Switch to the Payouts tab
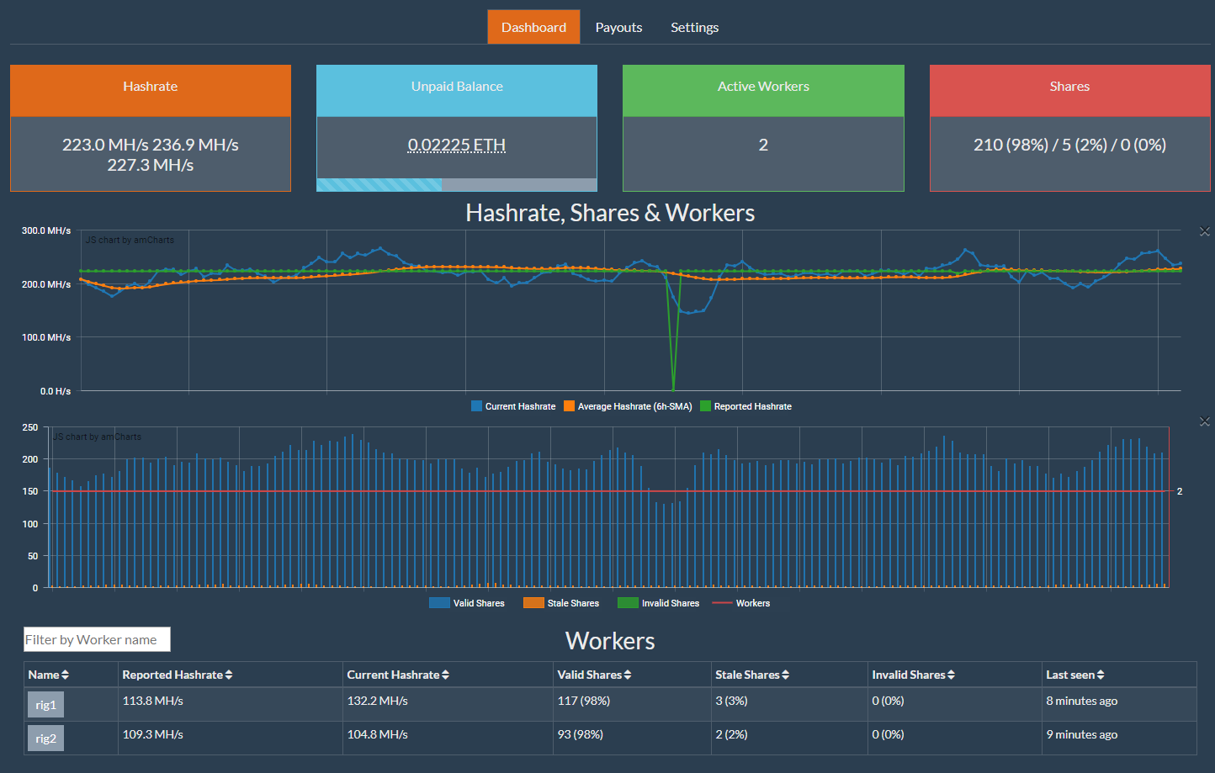The image size is (1215, 773). [x=618, y=27]
